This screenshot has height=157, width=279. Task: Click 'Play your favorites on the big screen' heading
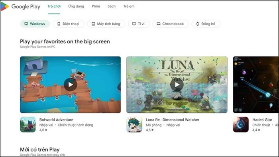pos(65,41)
